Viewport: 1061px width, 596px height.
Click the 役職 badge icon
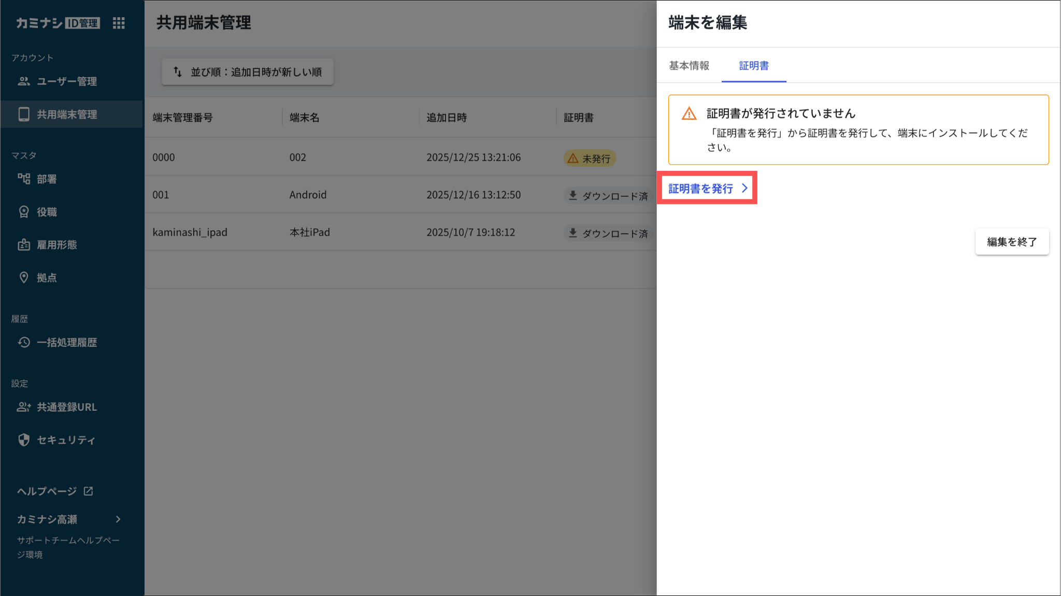click(24, 212)
